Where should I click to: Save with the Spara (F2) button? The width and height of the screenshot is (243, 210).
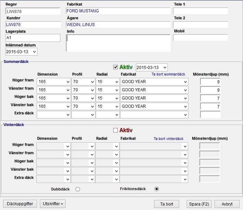point(199,204)
